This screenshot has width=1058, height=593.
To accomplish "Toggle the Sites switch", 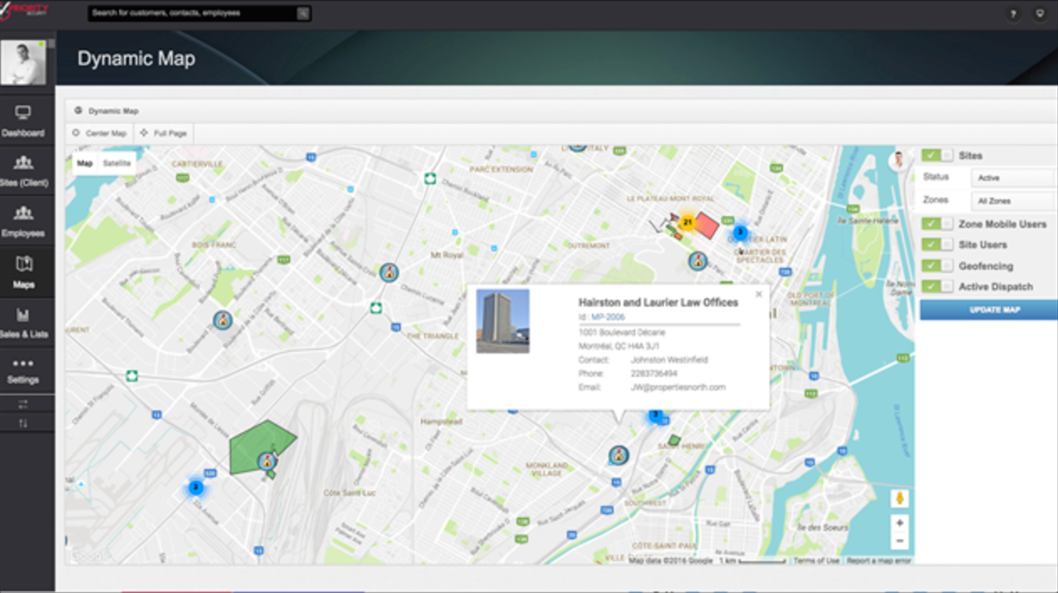I will (x=937, y=155).
